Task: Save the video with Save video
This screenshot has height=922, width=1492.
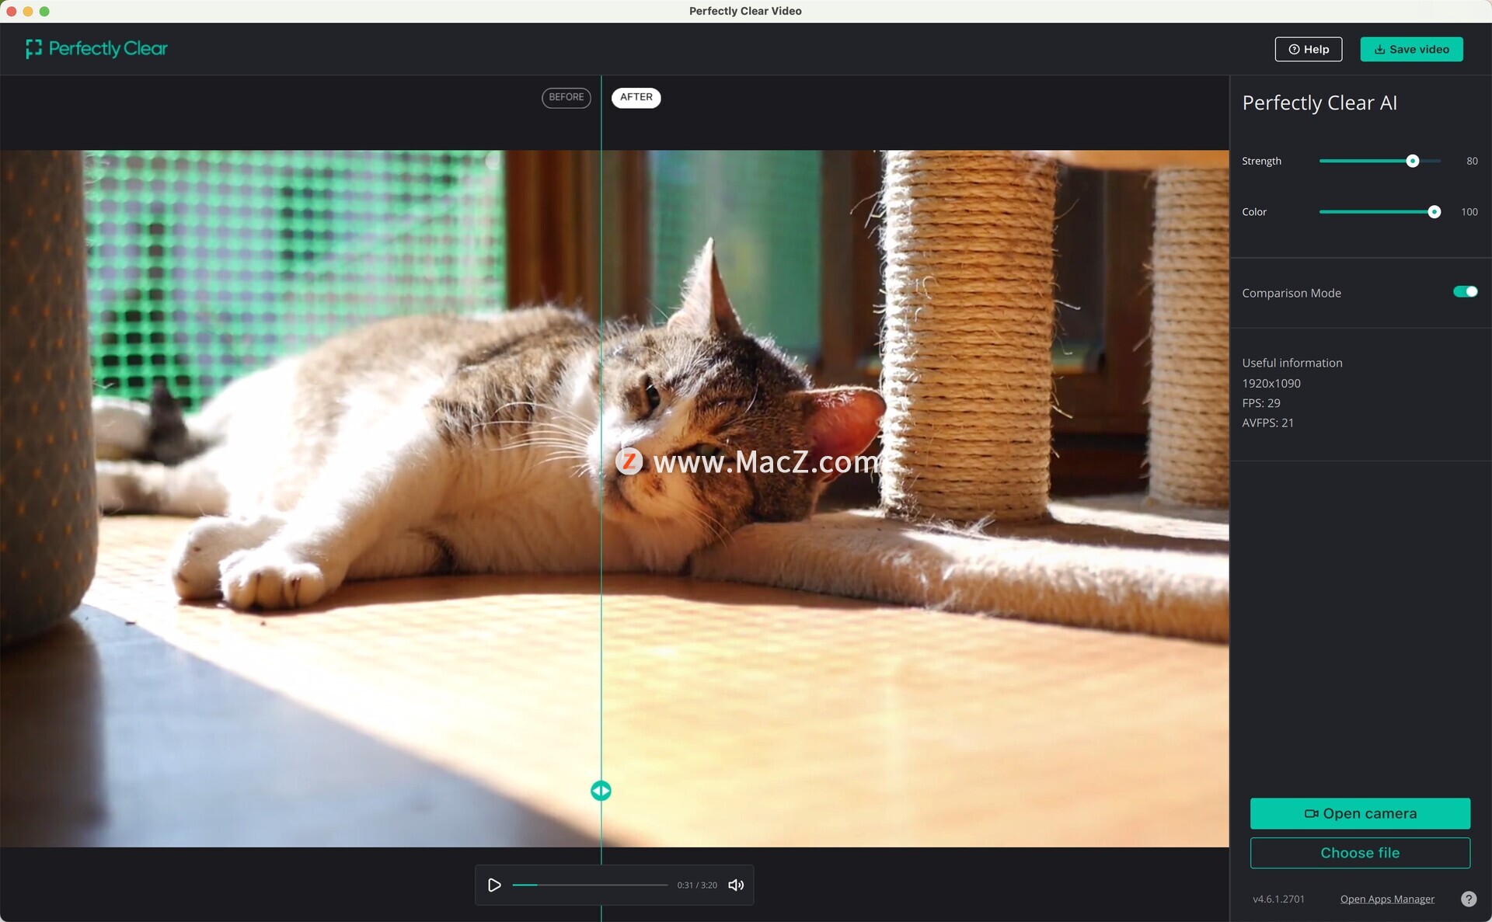Action: point(1411,49)
